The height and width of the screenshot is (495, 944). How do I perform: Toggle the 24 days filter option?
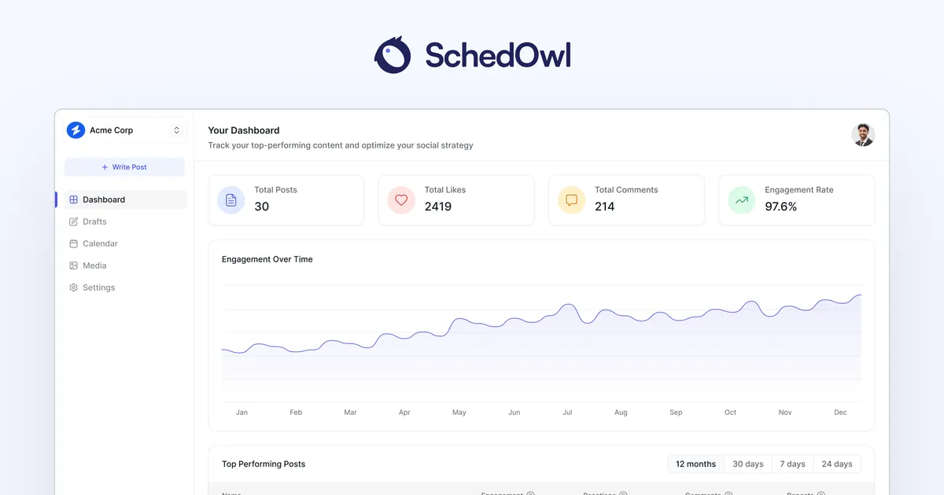point(837,464)
